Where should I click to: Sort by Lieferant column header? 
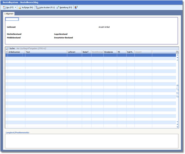click(x=74, y=52)
